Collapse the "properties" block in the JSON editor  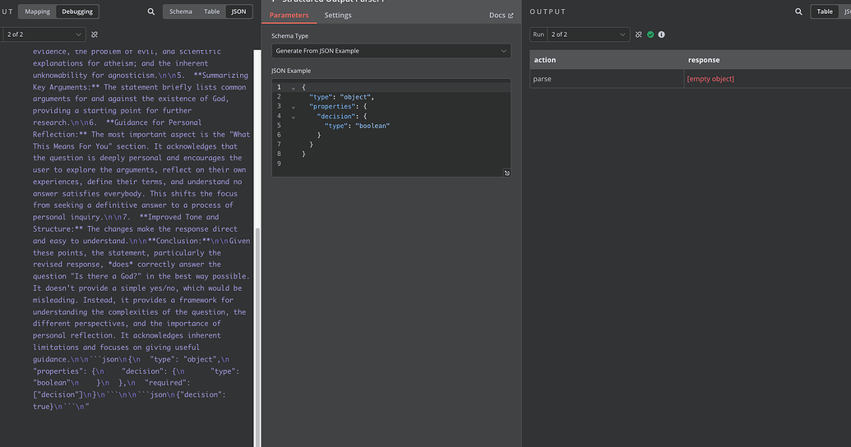294,107
